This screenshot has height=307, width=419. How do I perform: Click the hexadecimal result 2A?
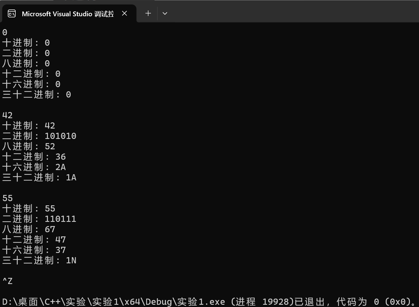pos(60,167)
